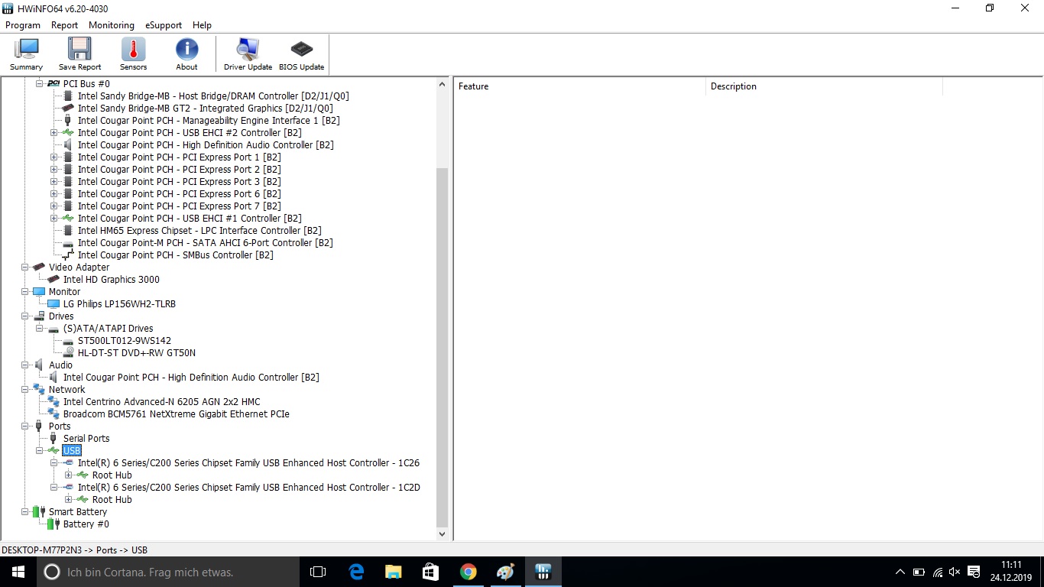This screenshot has width=1044, height=587.
Task: Click icon beside HL-DT-ST DVD+-RW drive
Action: click(68, 353)
